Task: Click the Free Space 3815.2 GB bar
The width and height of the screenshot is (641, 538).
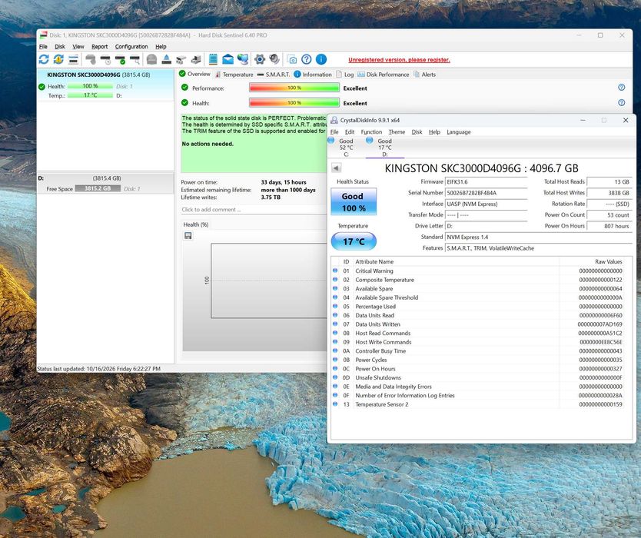Action: pyautogui.click(x=98, y=188)
